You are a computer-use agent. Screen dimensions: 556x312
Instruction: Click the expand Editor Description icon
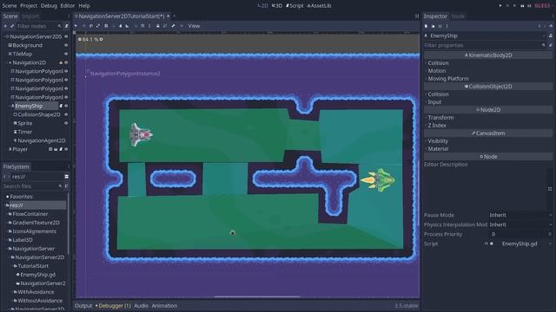550,189
